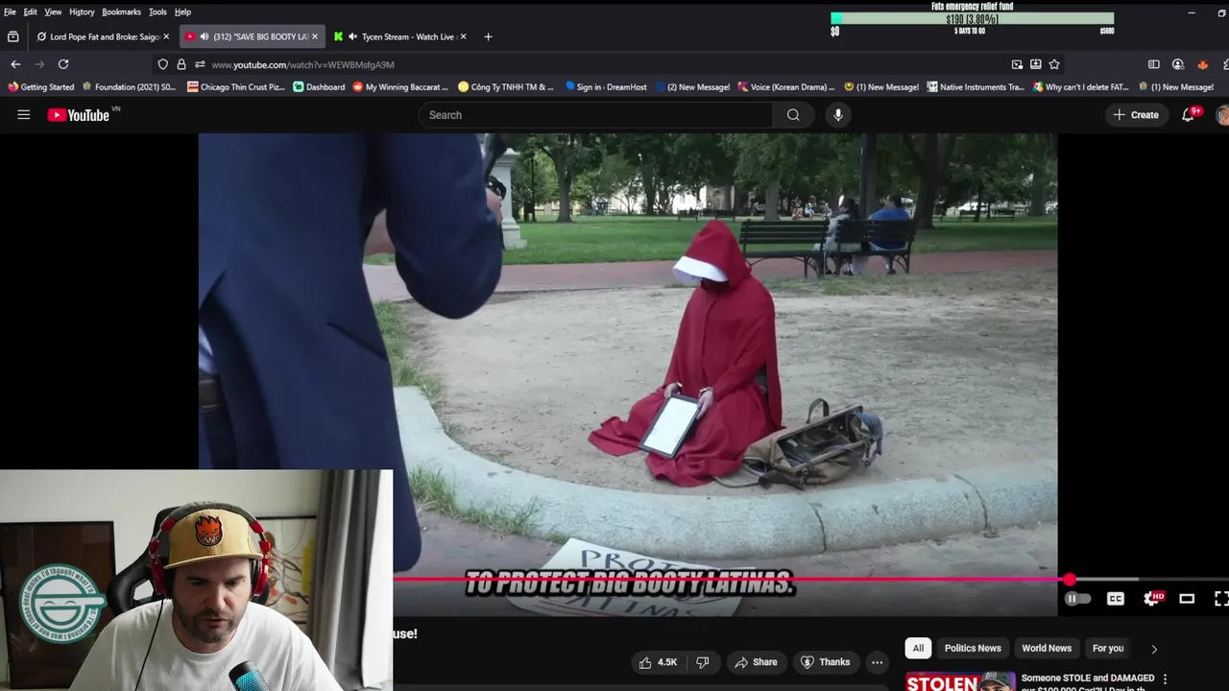
Task: Open the Voice (Korean Drama) bookmark
Action: 786,86
